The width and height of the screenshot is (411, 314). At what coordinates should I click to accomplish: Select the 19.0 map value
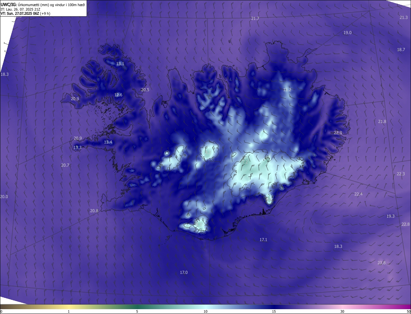coord(347,32)
